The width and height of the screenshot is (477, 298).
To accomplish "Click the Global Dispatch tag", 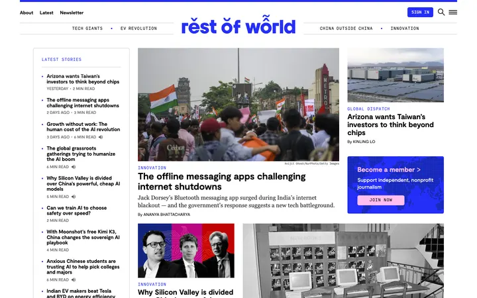I will tap(368, 109).
